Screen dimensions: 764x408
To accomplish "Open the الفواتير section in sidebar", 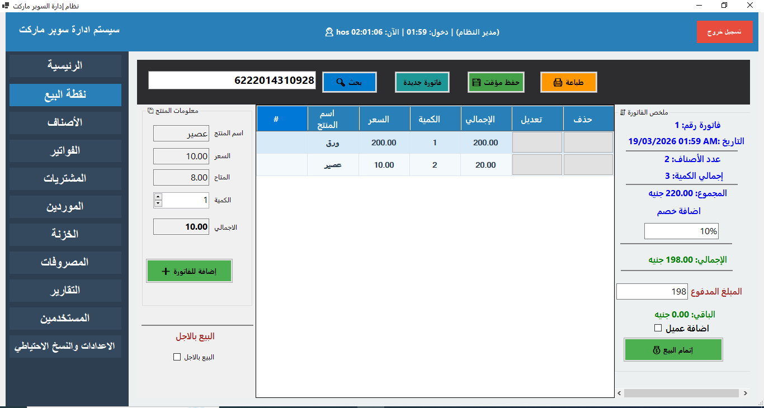I will (x=65, y=151).
